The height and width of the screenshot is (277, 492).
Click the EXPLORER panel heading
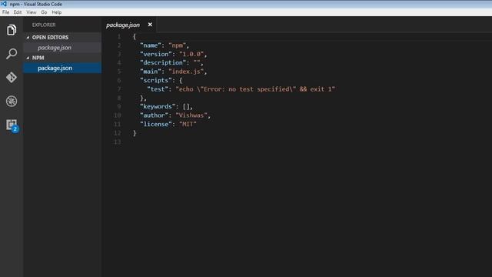(44, 25)
